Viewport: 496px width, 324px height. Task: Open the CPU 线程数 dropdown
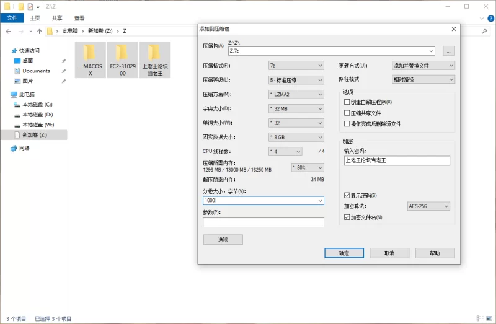[x=285, y=151]
